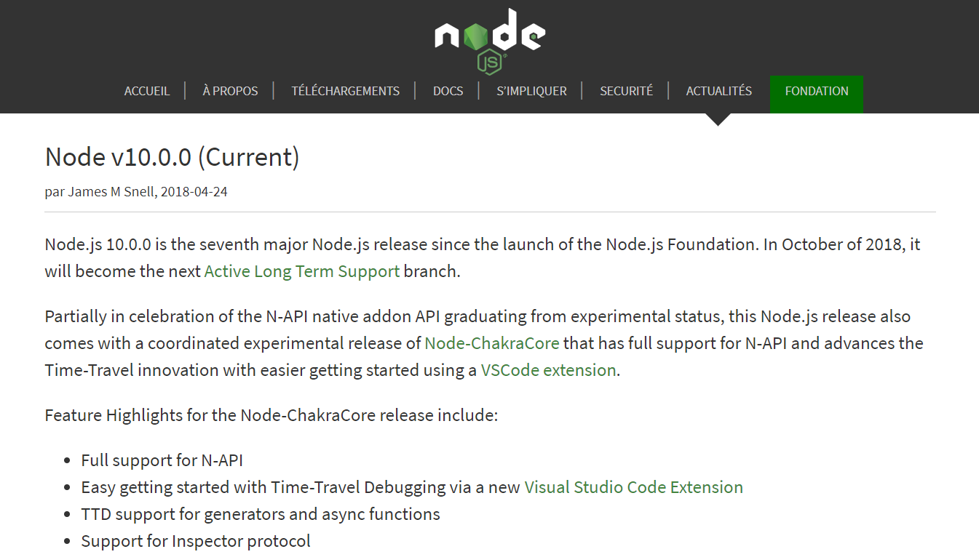Click the Node v10.0.0 (Current) heading
This screenshot has height=557, width=979.
[x=173, y=157]
